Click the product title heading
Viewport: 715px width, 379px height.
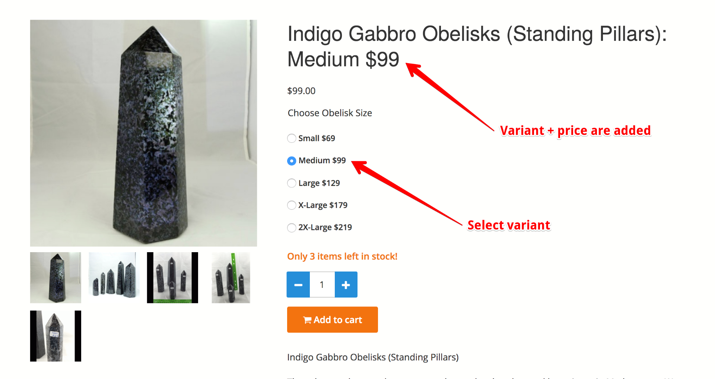(477, 46)
